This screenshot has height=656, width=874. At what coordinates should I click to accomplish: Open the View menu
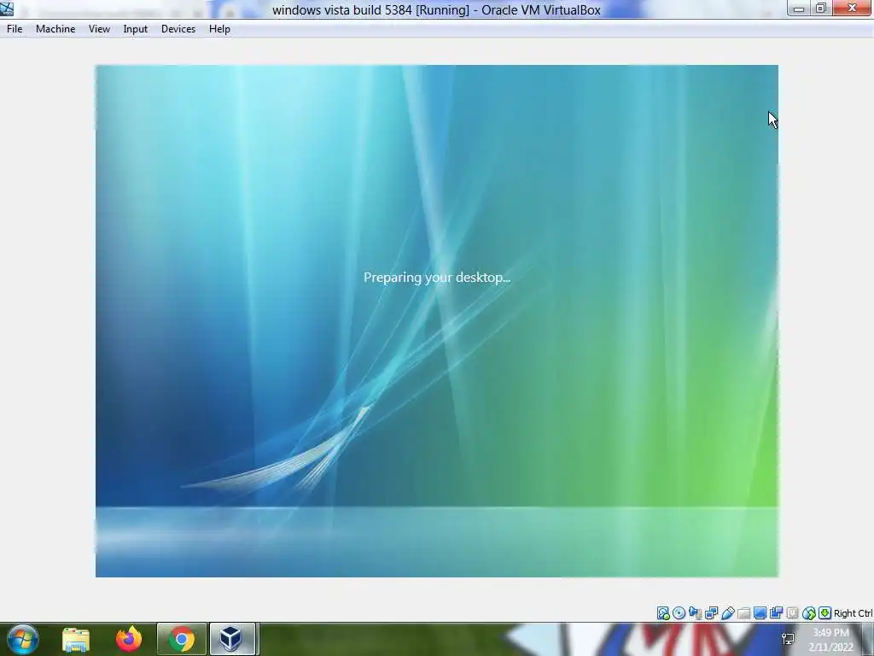point(99,29)
